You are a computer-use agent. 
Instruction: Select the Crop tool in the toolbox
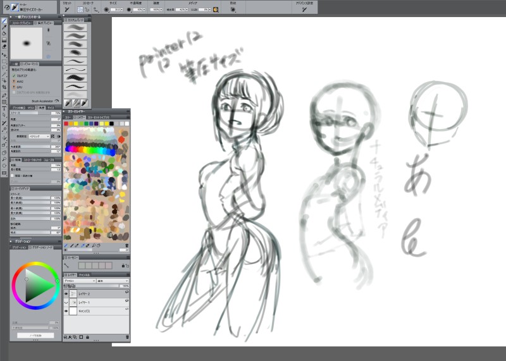click(x=4, y=87)
